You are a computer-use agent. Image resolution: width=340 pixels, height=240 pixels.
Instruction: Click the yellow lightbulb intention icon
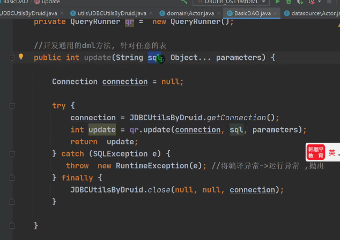(21, 57)
